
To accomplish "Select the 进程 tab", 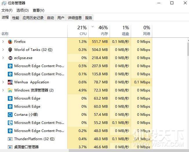I will (5, 17).
